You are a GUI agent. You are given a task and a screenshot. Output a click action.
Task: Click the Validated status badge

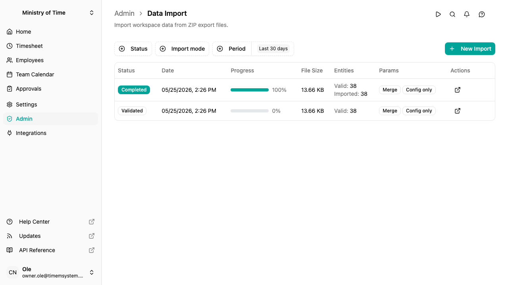[132, 111]
